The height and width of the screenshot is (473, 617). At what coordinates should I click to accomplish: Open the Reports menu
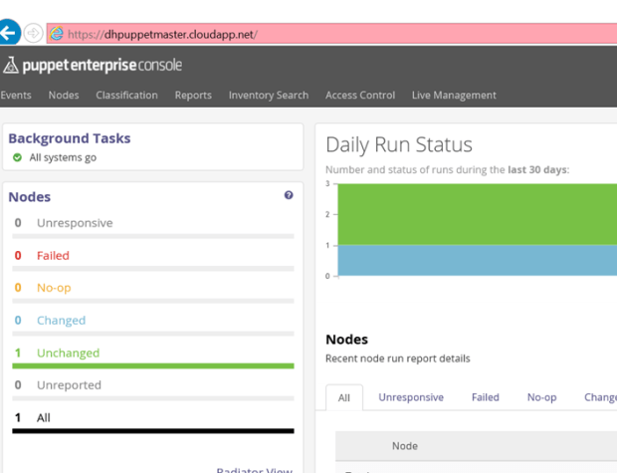pos(193,96)
